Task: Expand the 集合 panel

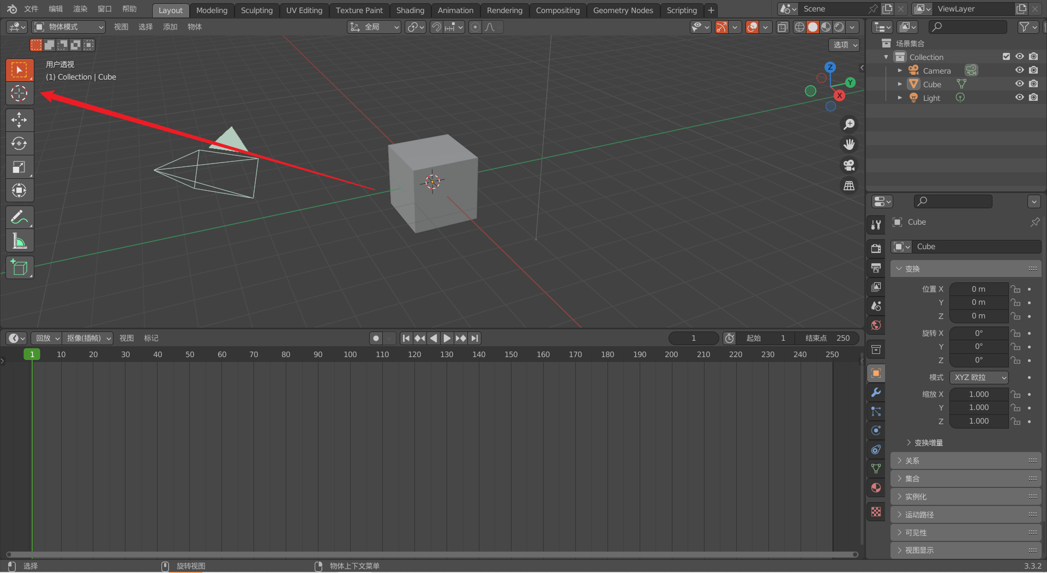Action: [966, 479]
